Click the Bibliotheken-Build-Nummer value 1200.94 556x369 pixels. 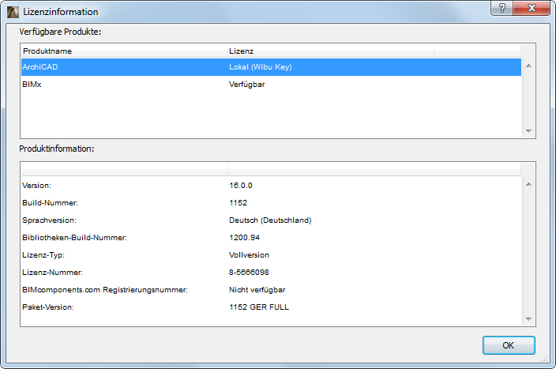tap(244, 238)
